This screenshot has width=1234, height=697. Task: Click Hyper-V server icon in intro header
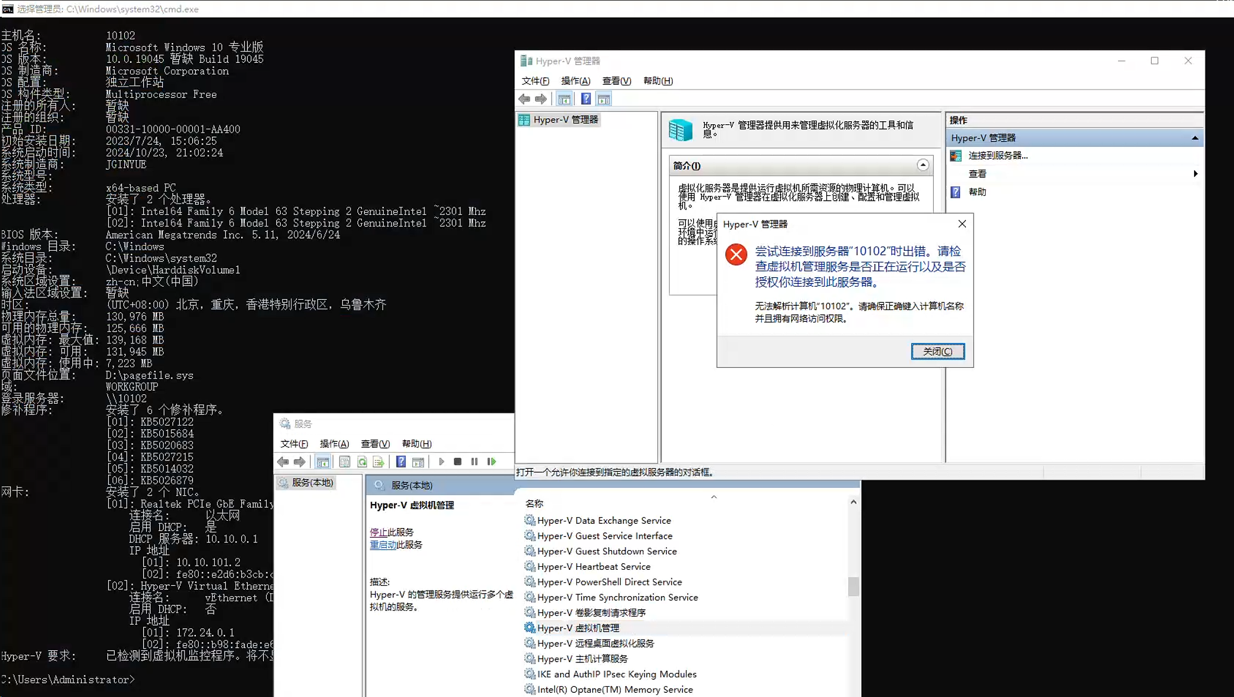point(681,130)
